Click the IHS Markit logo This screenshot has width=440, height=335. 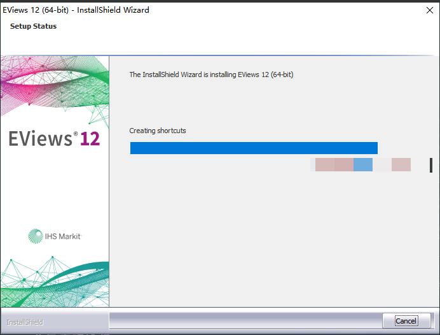[55, 236]
